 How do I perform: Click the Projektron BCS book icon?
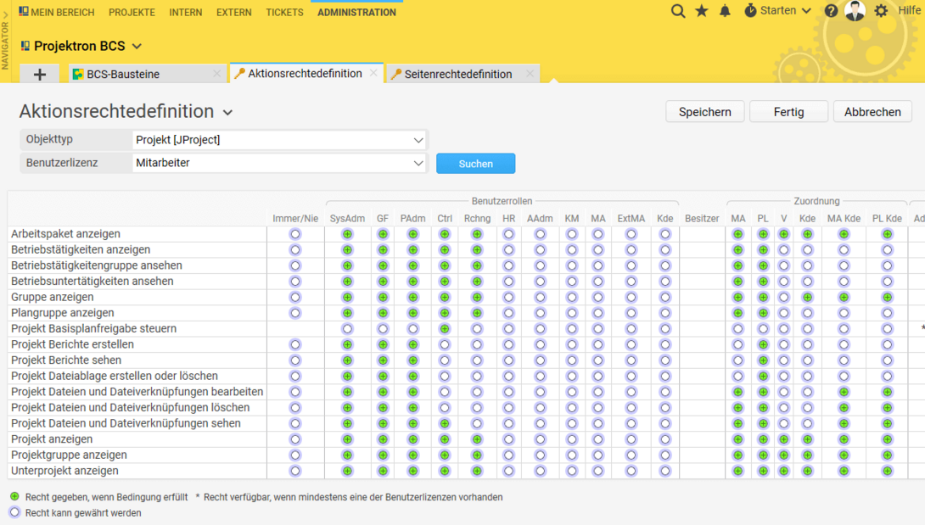[25, 46]
